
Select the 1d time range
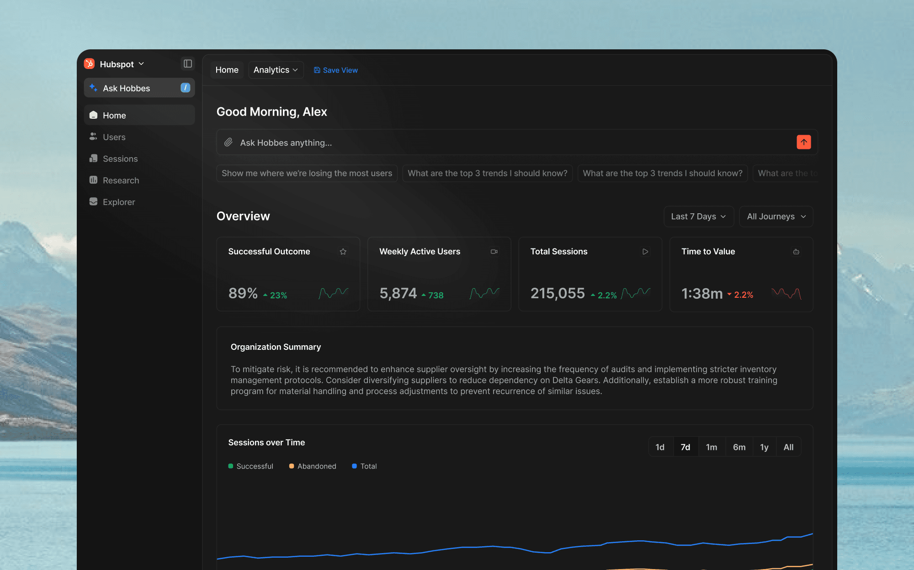(x=660, y=447)
